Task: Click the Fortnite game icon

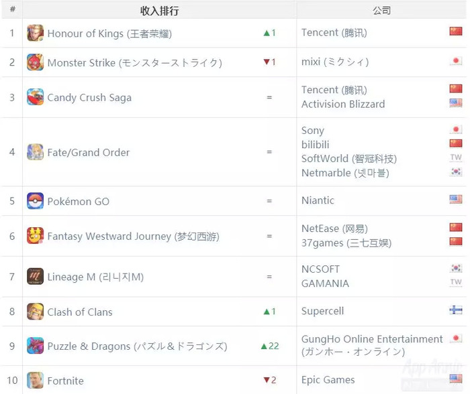Action: [x=35, y=380]
